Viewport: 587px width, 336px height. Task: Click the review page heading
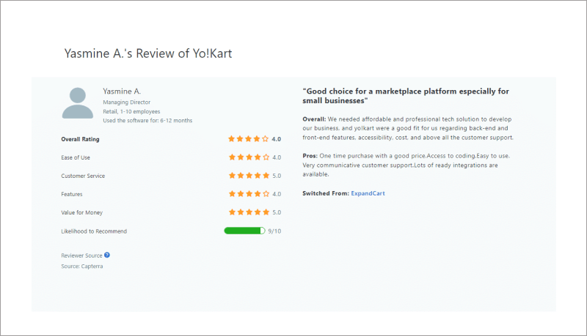coord(149,54)
